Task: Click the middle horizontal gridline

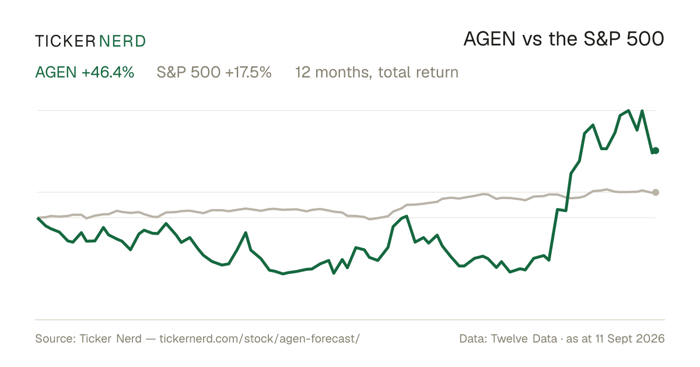Action: pyautogui.click(x=346, y=192)
